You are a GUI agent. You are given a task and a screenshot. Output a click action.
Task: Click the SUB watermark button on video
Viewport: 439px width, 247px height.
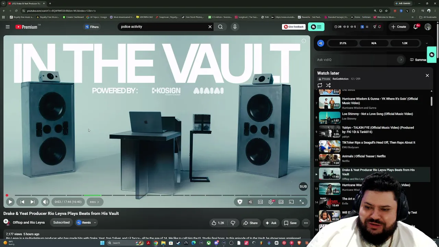pyautogui.click(x=303, y=187)
